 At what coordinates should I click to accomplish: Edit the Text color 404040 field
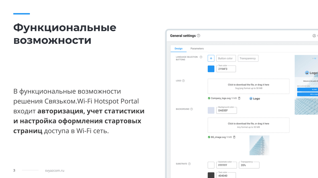pyautogui.click(x=226, y=175)
